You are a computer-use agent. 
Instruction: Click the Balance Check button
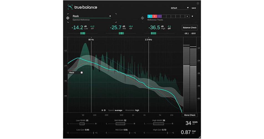(x=190, y=28)
